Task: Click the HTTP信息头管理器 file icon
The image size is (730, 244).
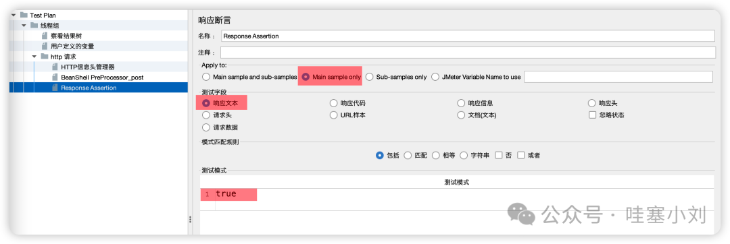Action: pyautogui.click(x=55, y=67)
